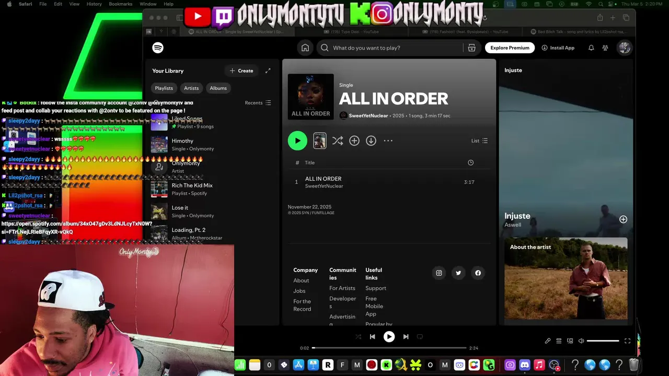This screenshot has height=376, width=669.
Task: Show lyrics with the microphone icon
Action: [548, 341]
